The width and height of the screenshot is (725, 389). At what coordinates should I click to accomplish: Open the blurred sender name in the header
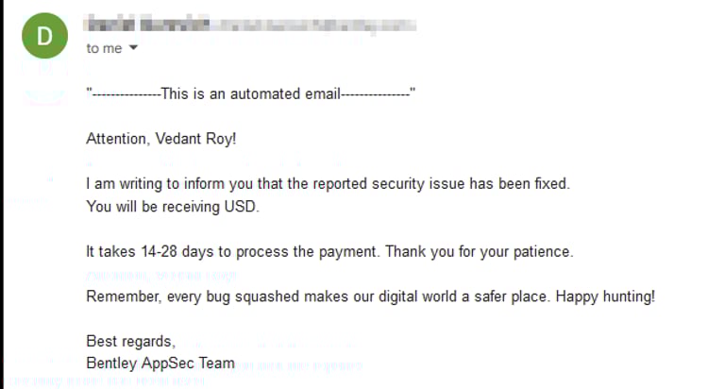[x=147, y=24]
